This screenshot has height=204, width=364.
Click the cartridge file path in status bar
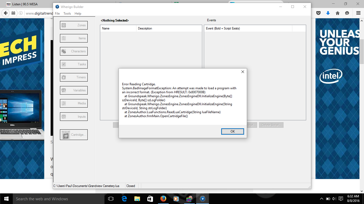click(86, 186)
